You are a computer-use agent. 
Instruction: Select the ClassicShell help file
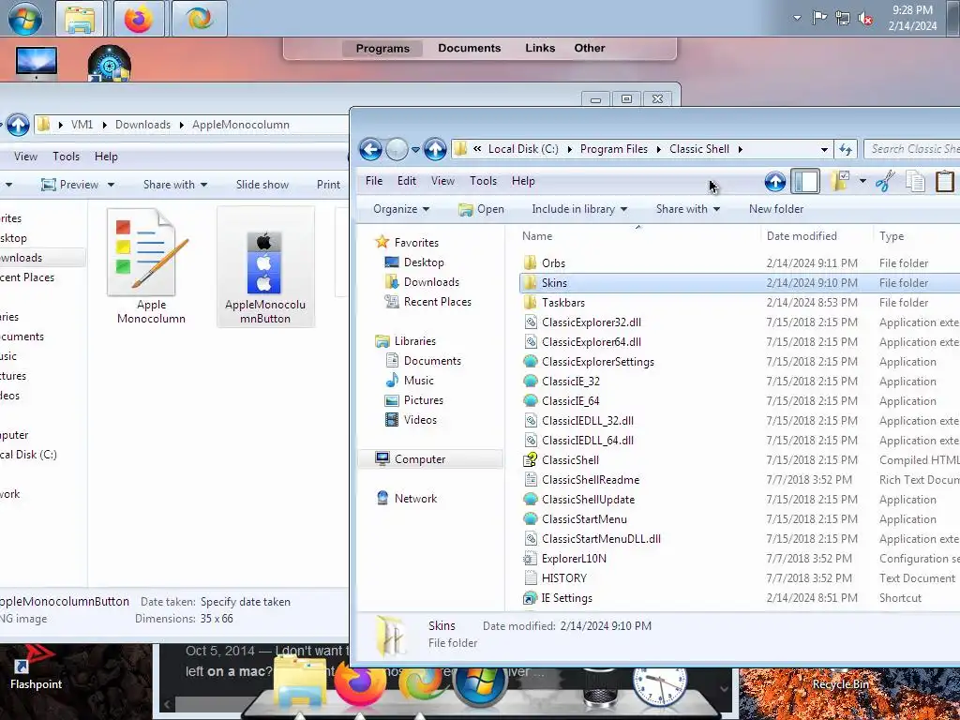tap(570, 460)
